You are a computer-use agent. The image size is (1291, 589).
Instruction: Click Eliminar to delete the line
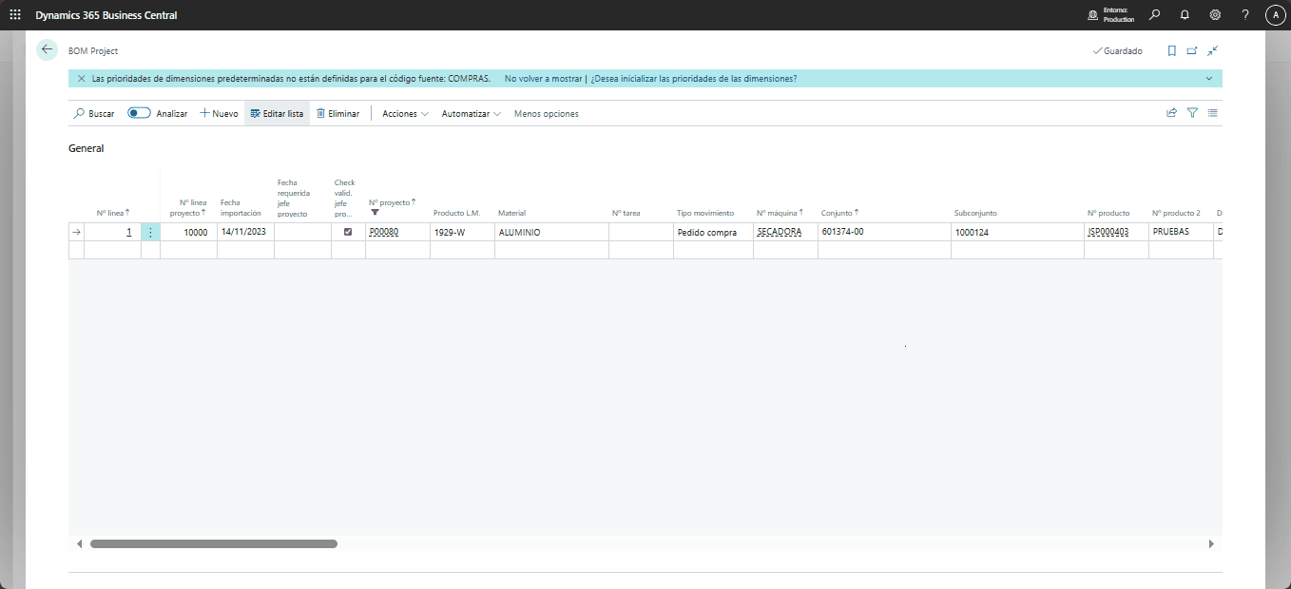click(x=337, y=113)
